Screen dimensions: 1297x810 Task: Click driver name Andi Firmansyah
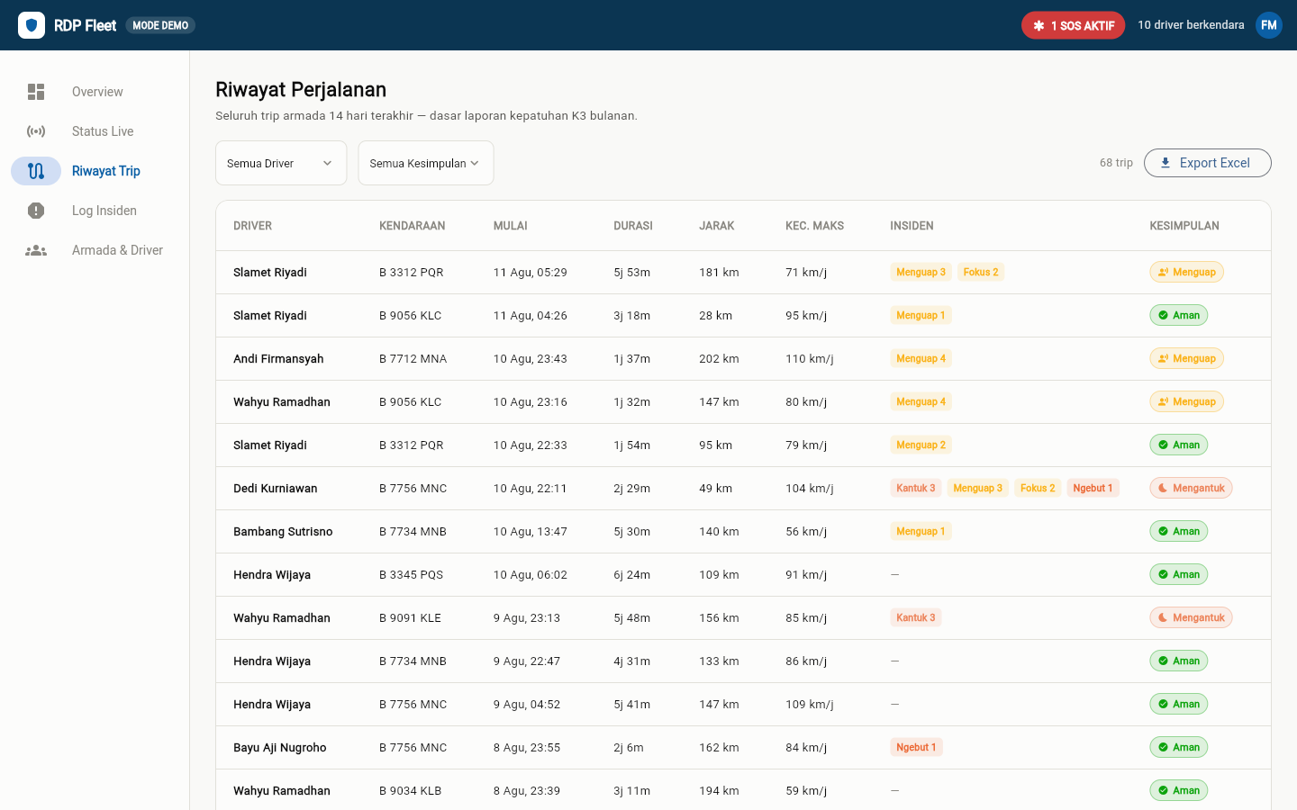click(278, 358)
